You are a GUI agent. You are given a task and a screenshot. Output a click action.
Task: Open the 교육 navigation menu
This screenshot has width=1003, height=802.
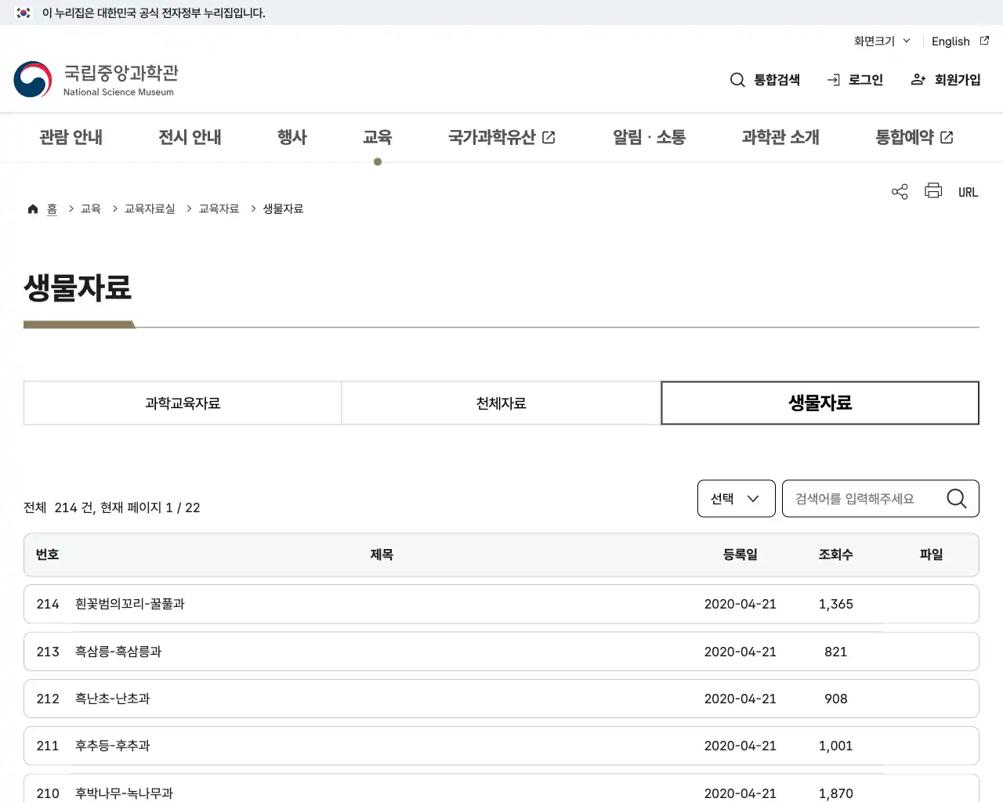[x=378, y=137]
